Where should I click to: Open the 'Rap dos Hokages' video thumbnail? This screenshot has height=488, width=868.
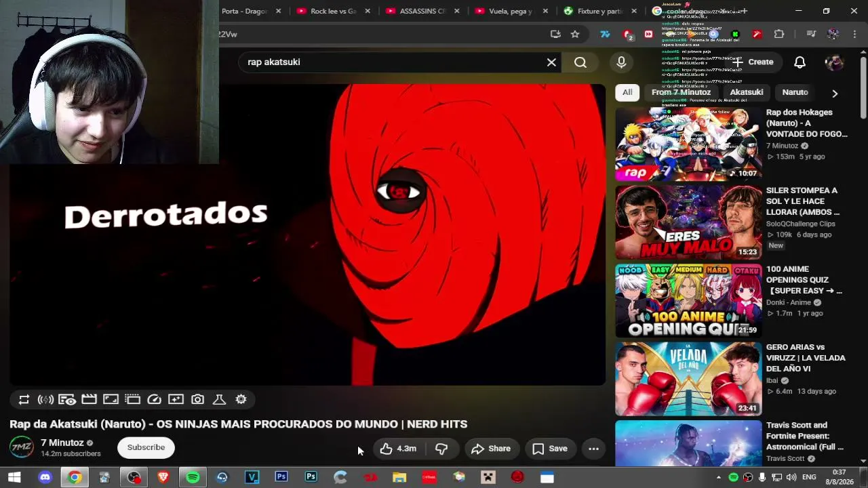coord(688,144)
